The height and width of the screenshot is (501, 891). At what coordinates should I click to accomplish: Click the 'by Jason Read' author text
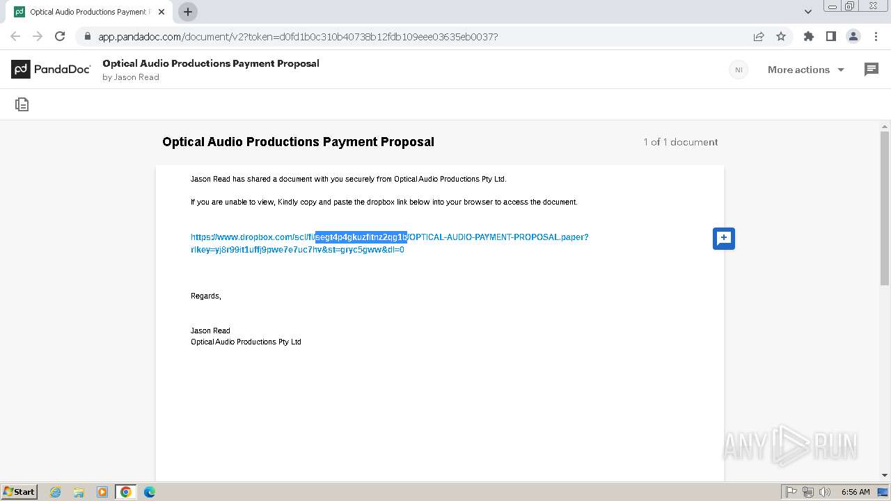[131, 77]
